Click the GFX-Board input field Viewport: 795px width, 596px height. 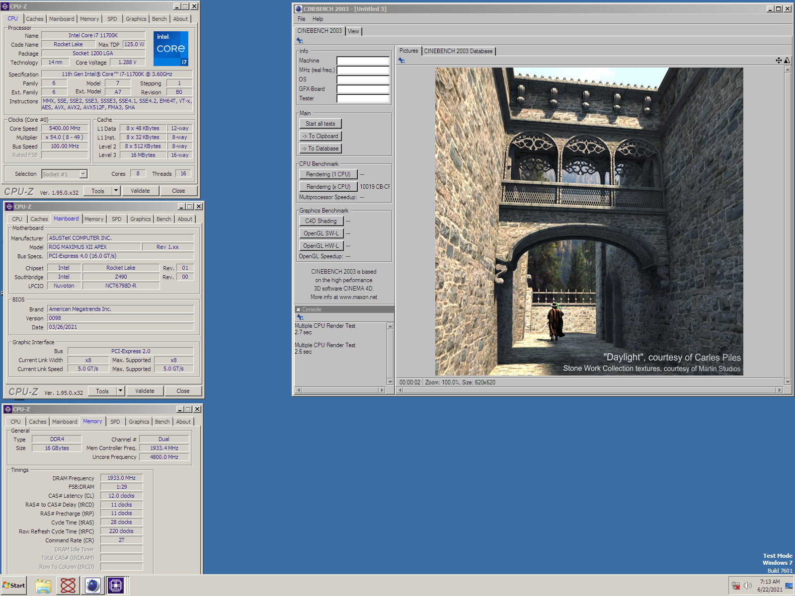click(x=363, y=89)
